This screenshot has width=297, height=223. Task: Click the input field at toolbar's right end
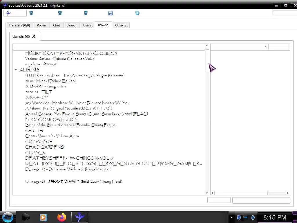(x=284, y=13)
